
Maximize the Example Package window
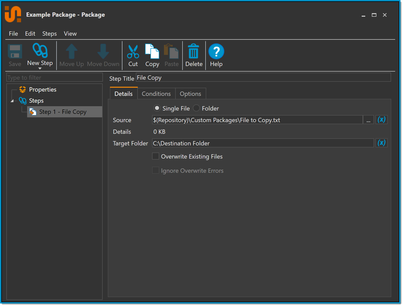pos(374,15)
